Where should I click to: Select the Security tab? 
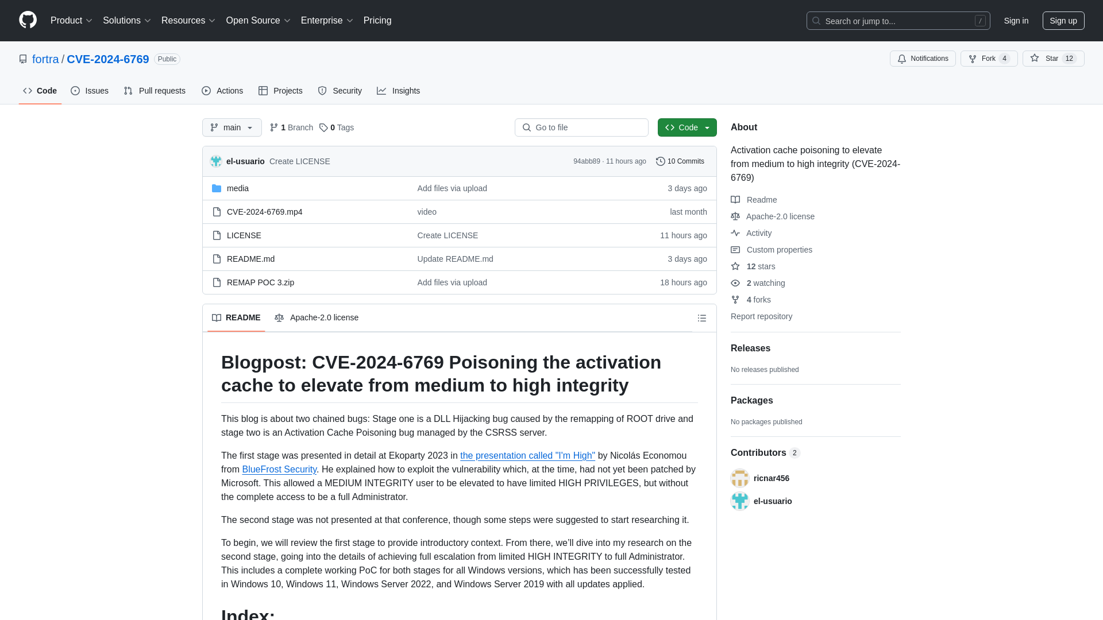pyautogui.click(x=340, y=91)
